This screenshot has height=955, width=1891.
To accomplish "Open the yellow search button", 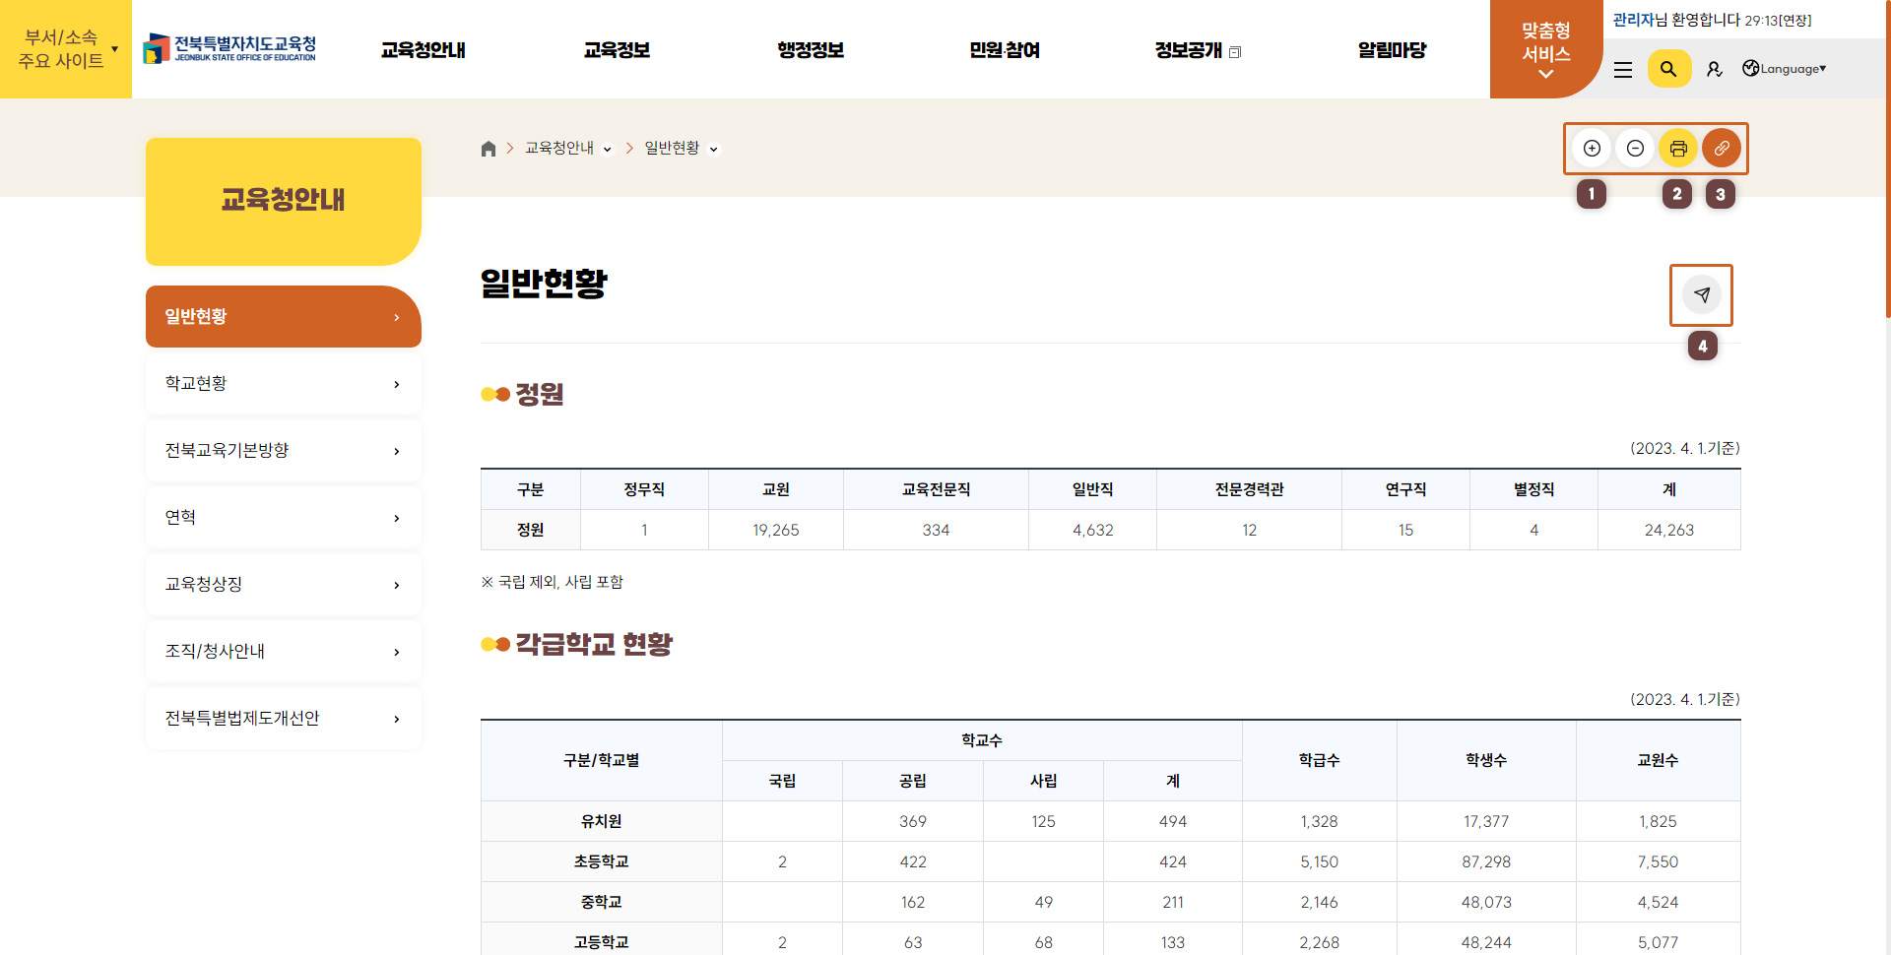I will (1668, 69).
